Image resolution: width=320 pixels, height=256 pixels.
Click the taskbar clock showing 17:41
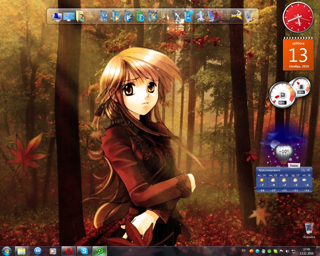coord(306,251)
